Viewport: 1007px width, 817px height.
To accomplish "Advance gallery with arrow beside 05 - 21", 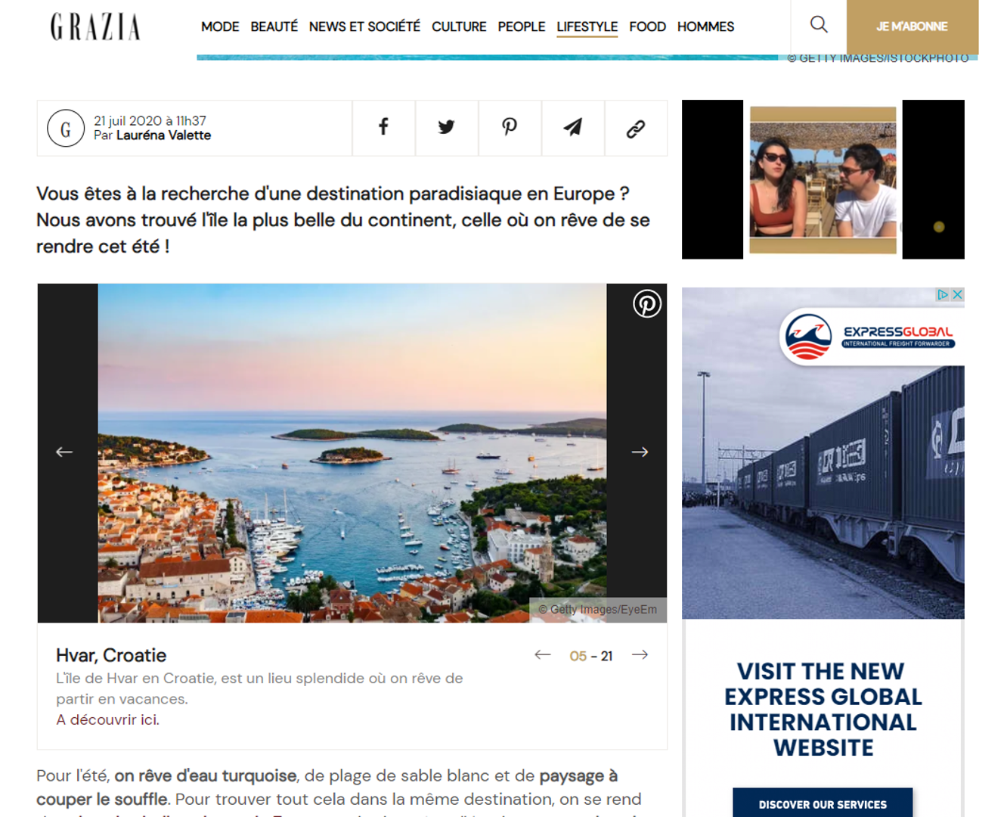I will [640, 654].
